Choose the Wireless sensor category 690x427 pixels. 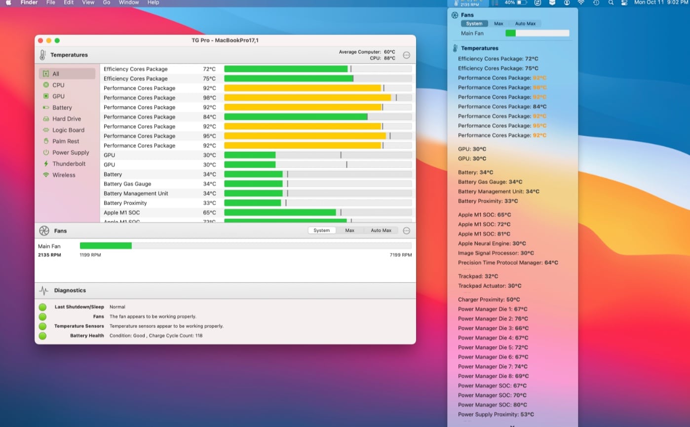(x=64, y=175)
